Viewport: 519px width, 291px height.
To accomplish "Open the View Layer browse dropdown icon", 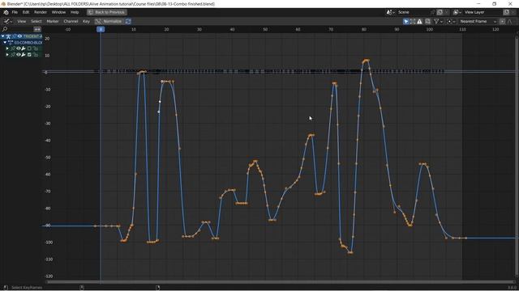I will pyautogui.click(x=457, y=12).
